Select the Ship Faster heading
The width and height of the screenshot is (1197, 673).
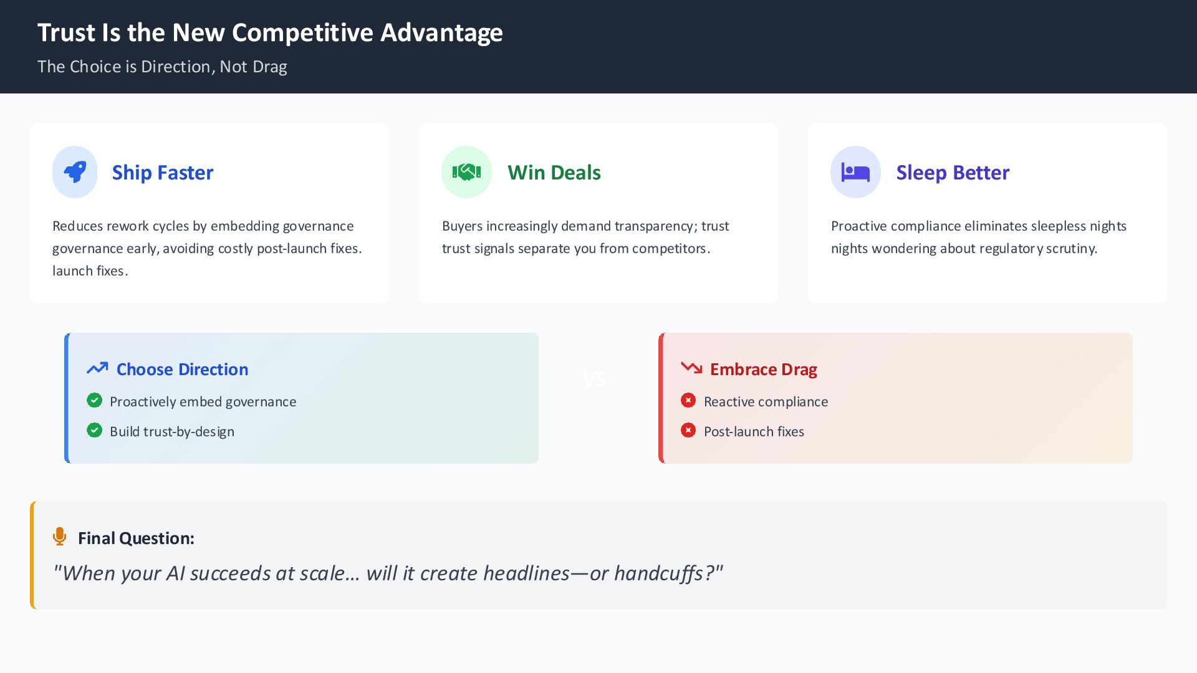[163, 173]
